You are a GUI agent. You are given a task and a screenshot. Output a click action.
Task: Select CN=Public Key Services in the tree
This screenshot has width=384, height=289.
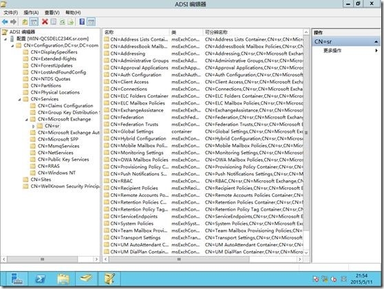tap(63, 160)
